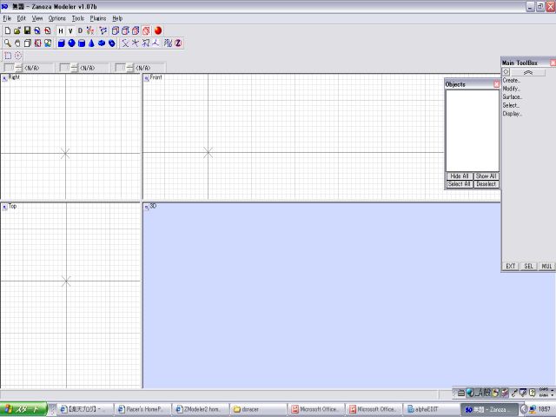556x417 pixels.
Task: Create a blue sphere primitive
Action: coord(71,43)
